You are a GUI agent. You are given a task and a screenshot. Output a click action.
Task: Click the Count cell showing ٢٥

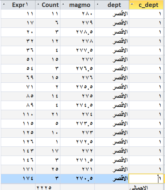(x=48, y=169)
